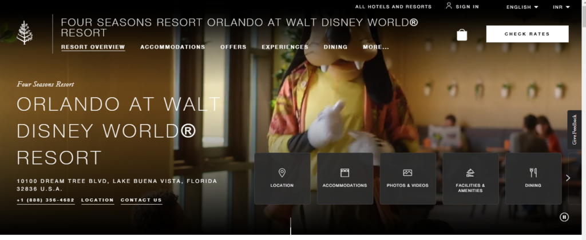Open the Photos & Videos tile
The image size is (586, 240).
[407, 178]
